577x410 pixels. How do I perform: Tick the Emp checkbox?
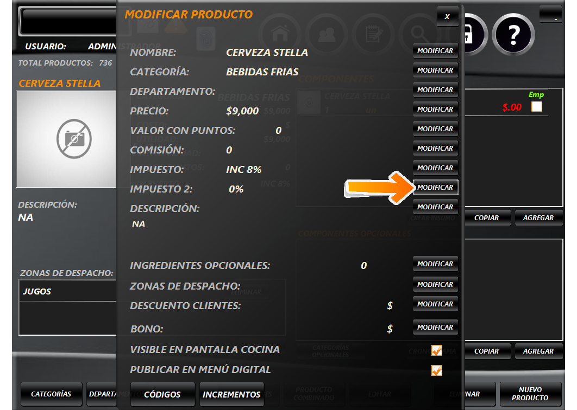(536, 107)
